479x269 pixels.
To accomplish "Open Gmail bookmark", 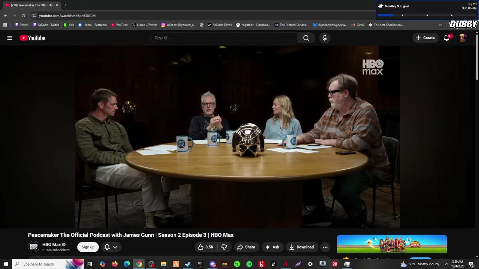I will coord(358,25).
